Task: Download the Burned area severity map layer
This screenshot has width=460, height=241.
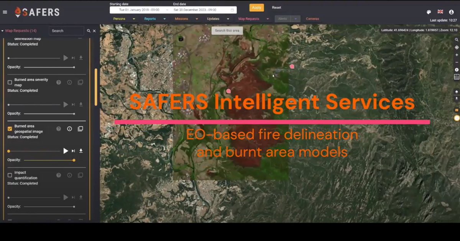Action: click(81, 104)
